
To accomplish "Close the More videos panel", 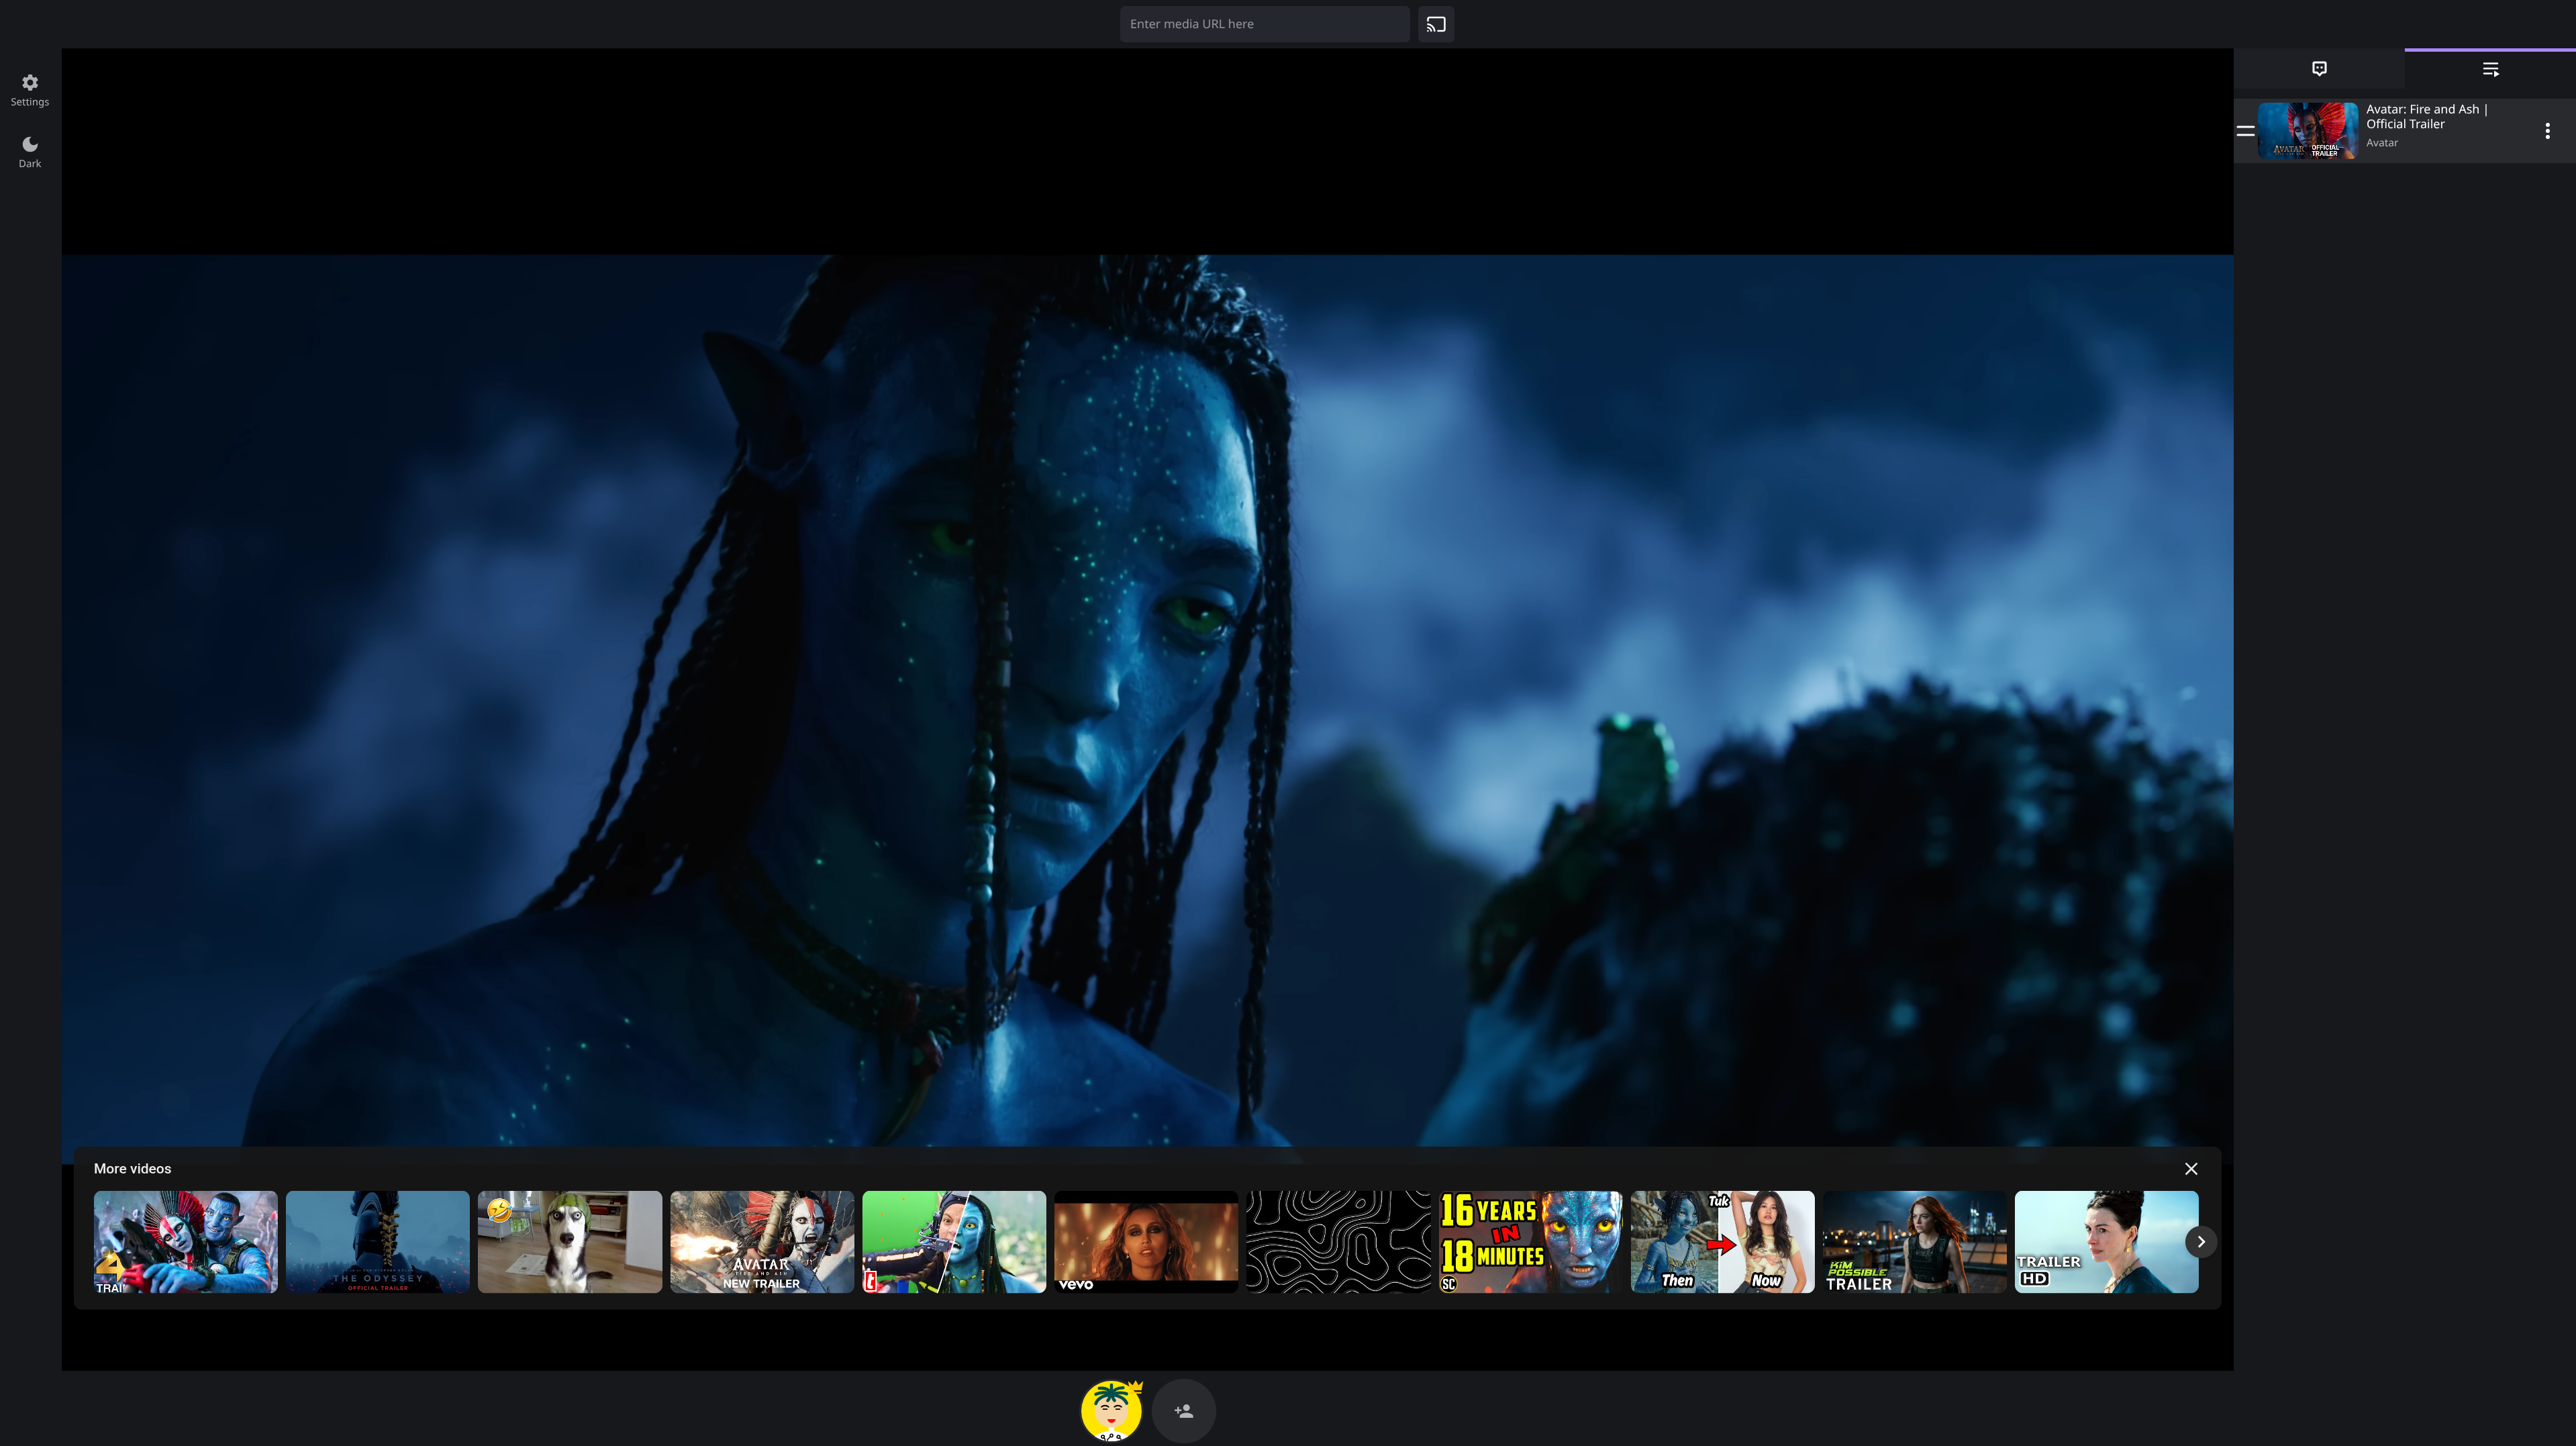I will pos(2191,1169).
